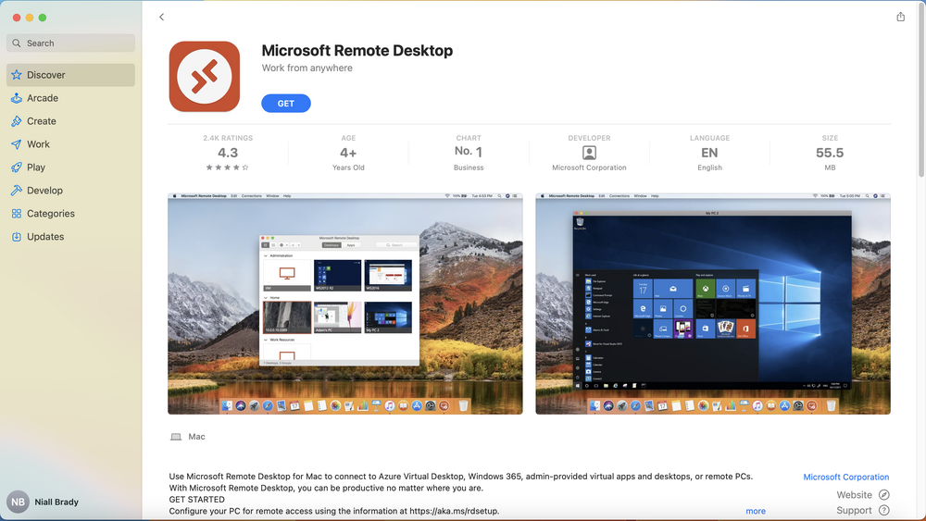
Task: Click the Categories grid icon
Action: tap(17, 214)
